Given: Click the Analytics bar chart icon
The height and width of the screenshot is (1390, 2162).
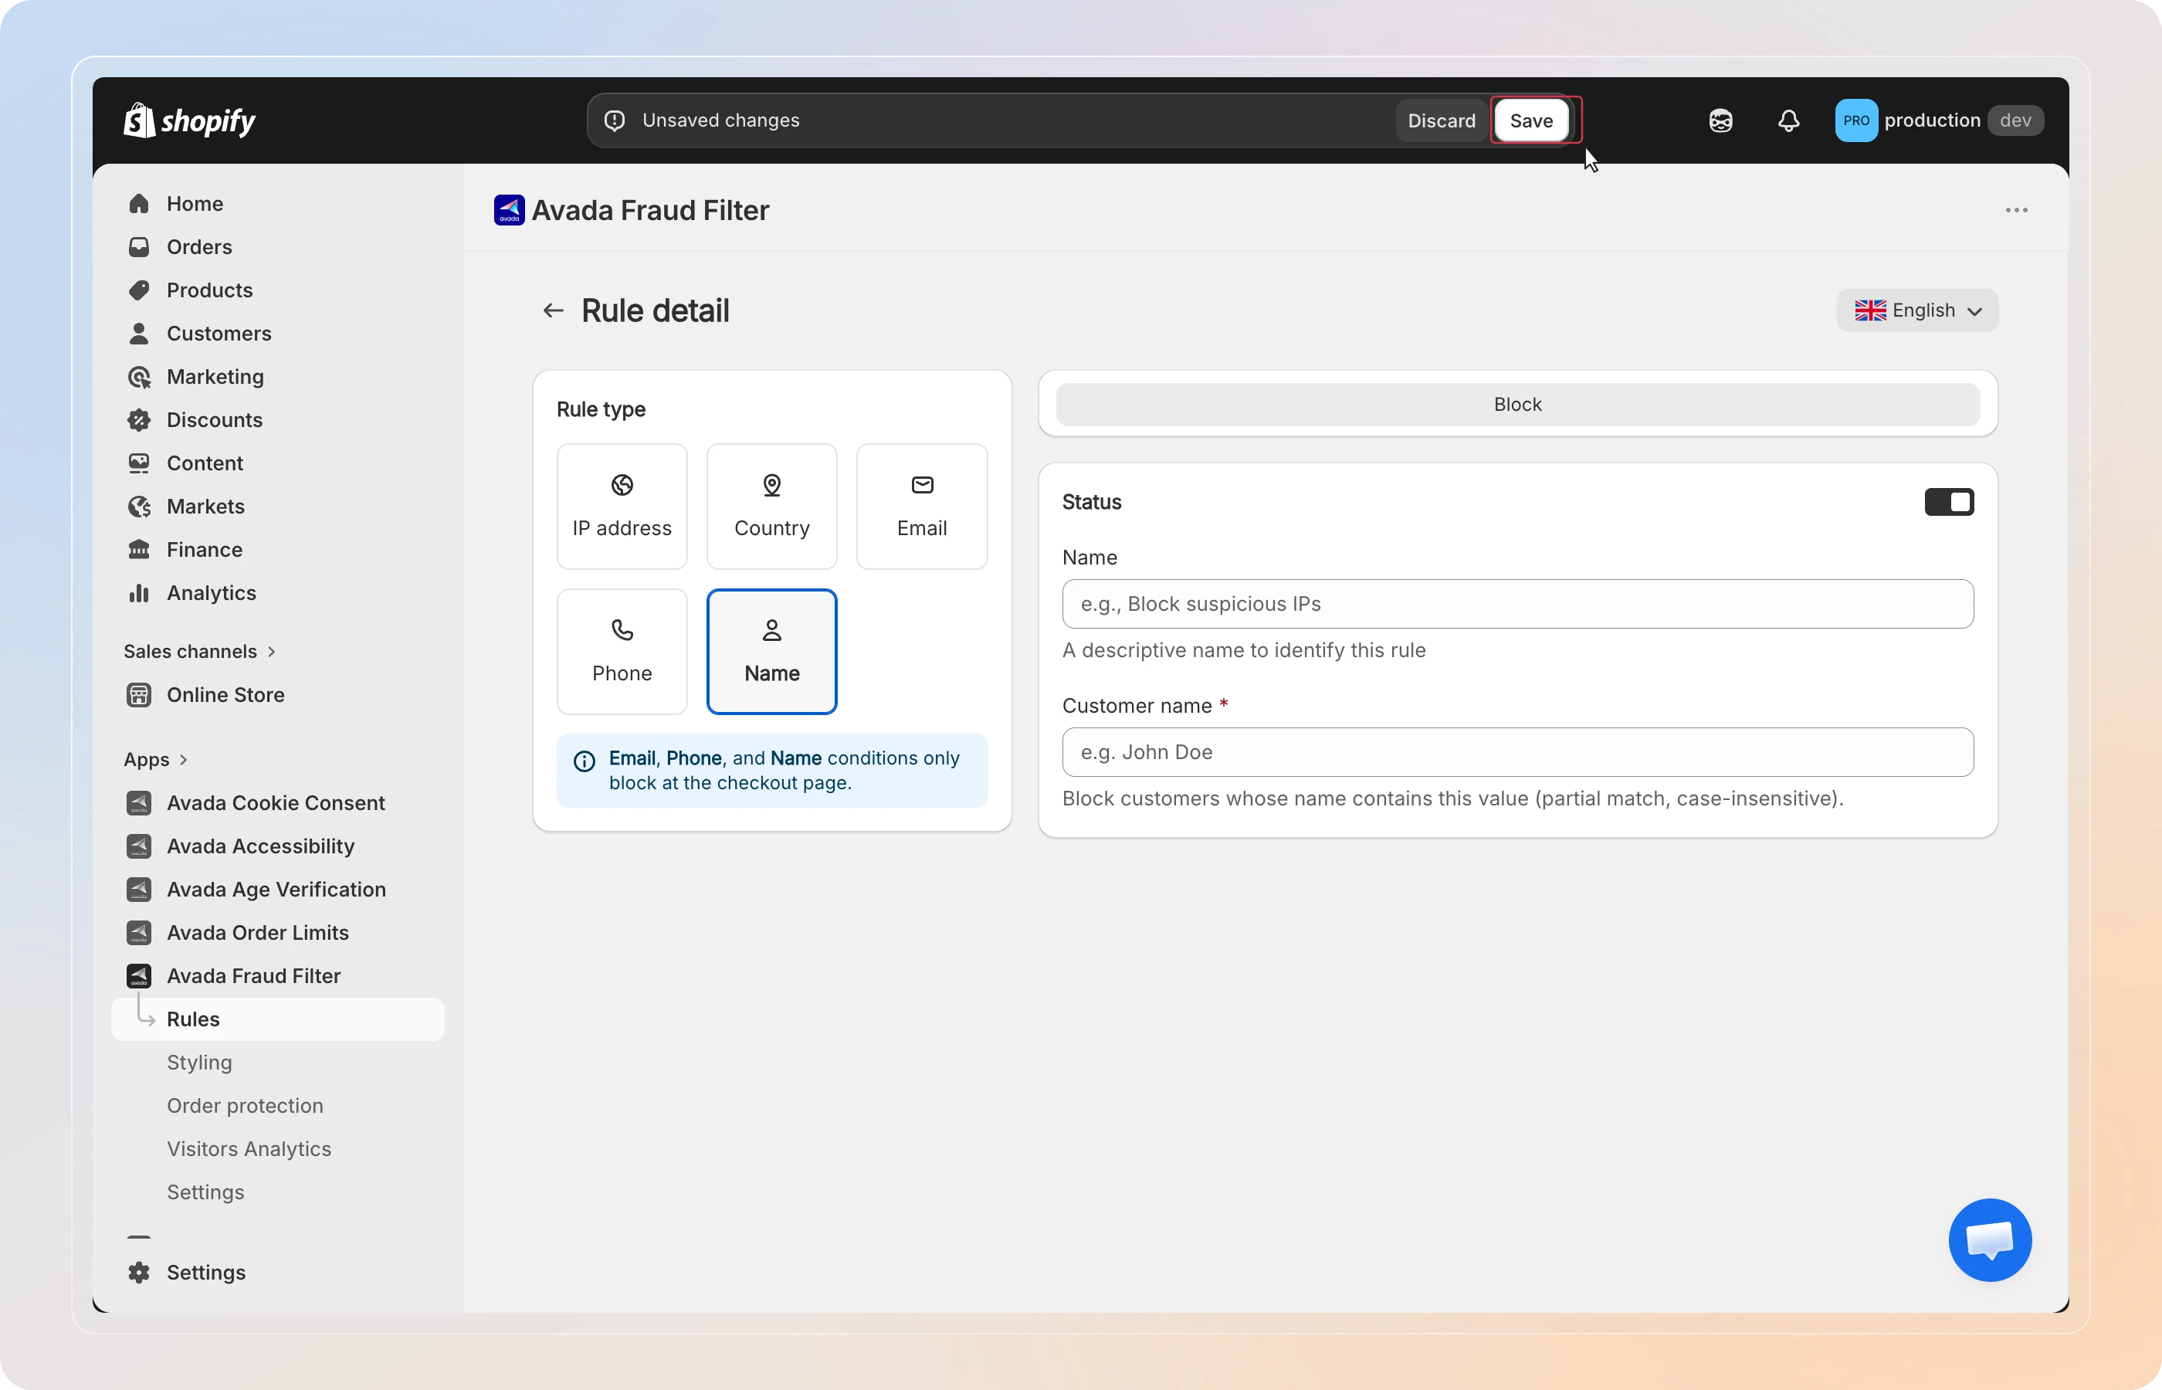Looking at the screenshot, I should coord(139,593).
